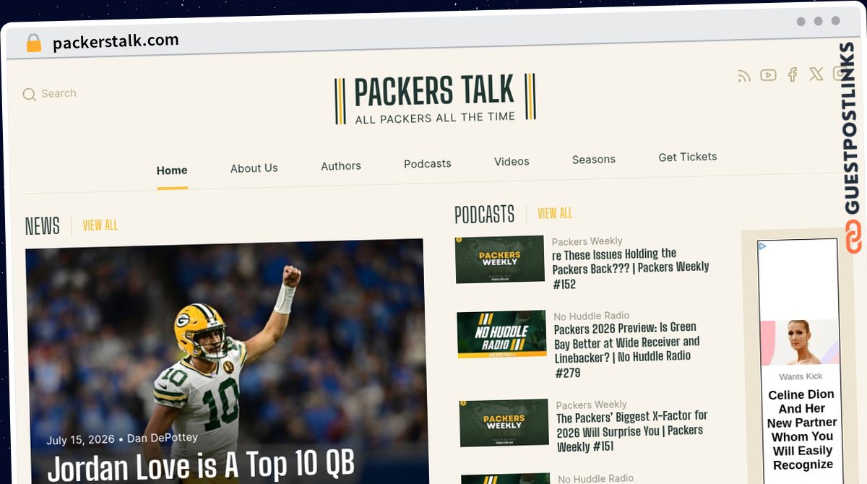
Task: Click the All Packers All The Time tagline
Action: tap(435, 117)
